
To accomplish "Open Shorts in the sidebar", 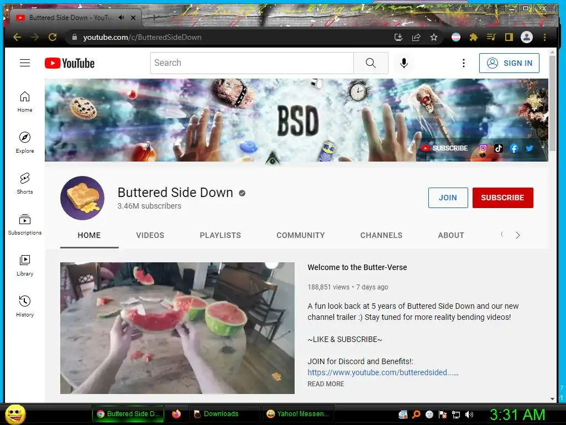I will click(25, 184).
